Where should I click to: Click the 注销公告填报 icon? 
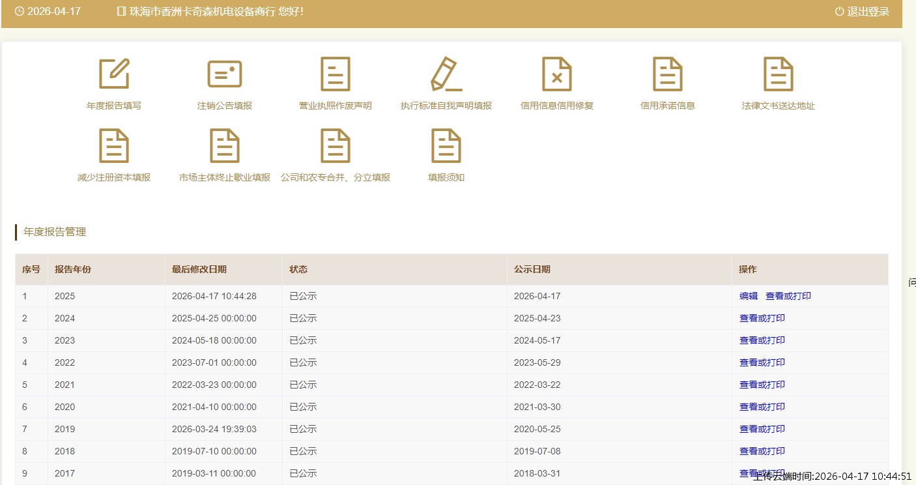(225, 74)
